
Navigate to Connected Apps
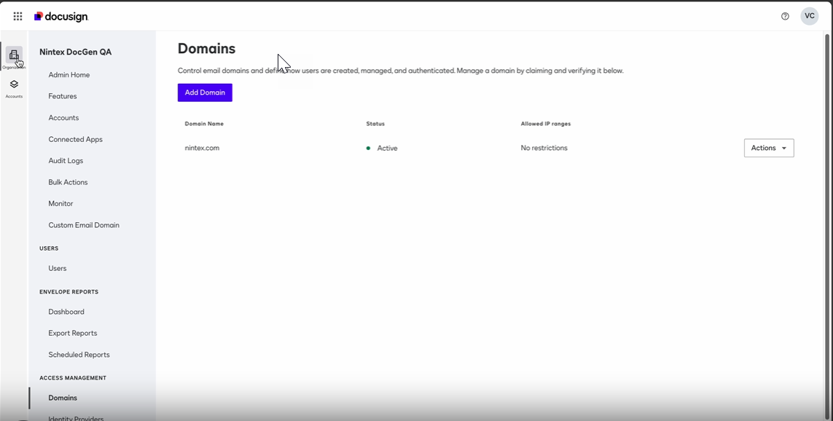(x=75, y=139)
